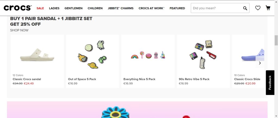Open the Out of Space 5 Pack image

[x=93, y=54]
